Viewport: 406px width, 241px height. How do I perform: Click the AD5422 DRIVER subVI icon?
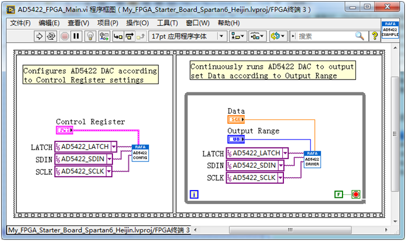312,160
